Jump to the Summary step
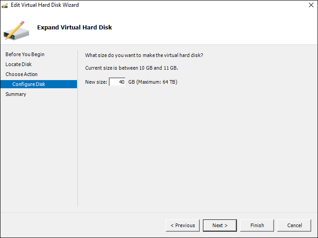The width and height of the screenshot is (318, 238). tap(16, 94)
